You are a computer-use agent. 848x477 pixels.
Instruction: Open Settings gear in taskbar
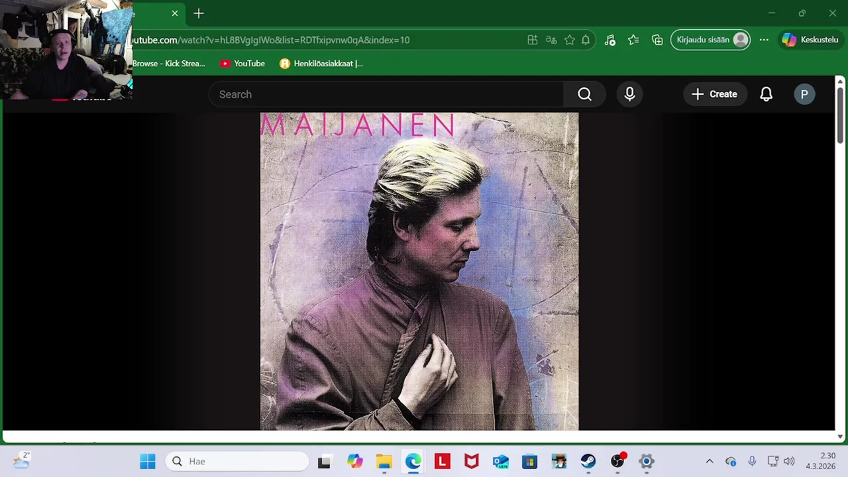tap(647, 461)
